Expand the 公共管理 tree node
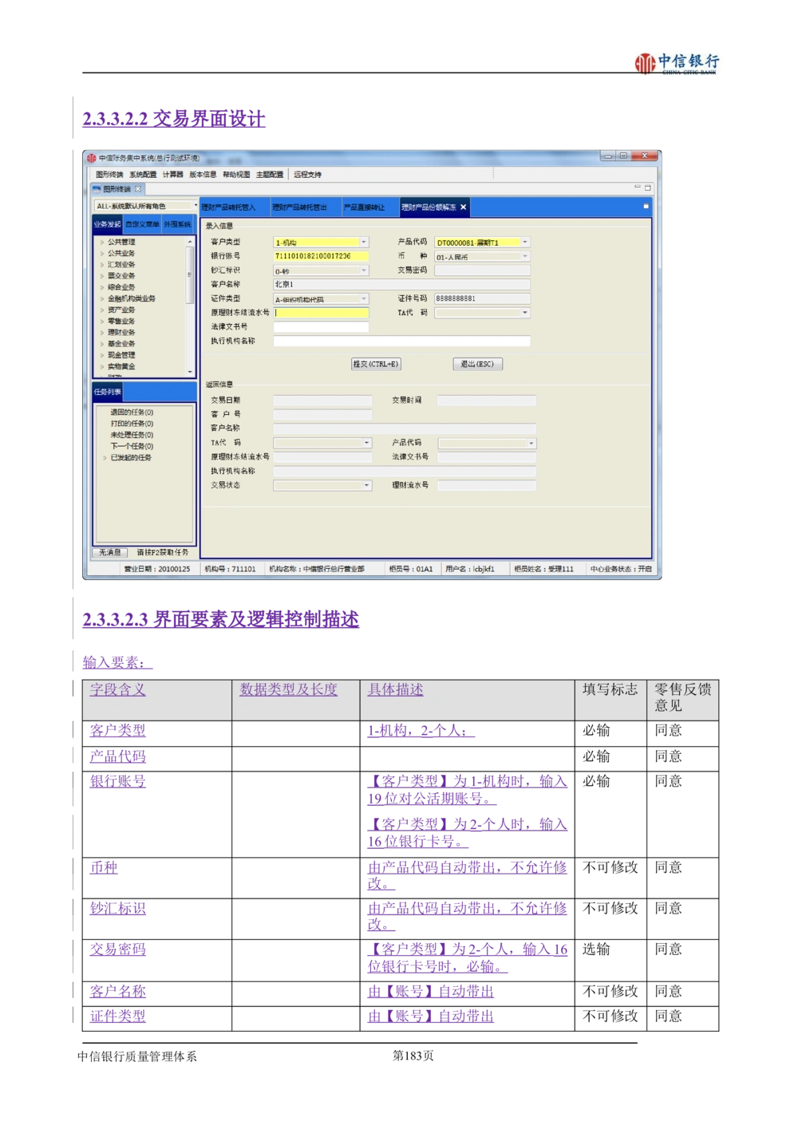Screen dimensions: 798x1129 (x=102, y=242)
